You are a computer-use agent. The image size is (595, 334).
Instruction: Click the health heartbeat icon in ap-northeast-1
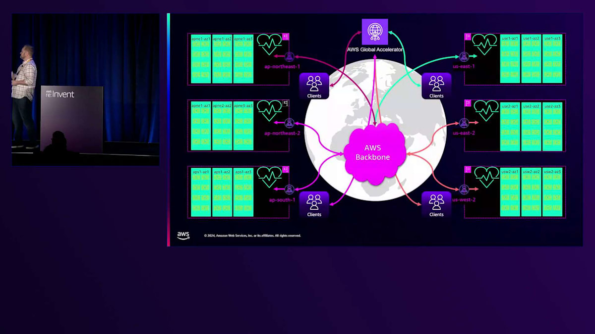269,44
